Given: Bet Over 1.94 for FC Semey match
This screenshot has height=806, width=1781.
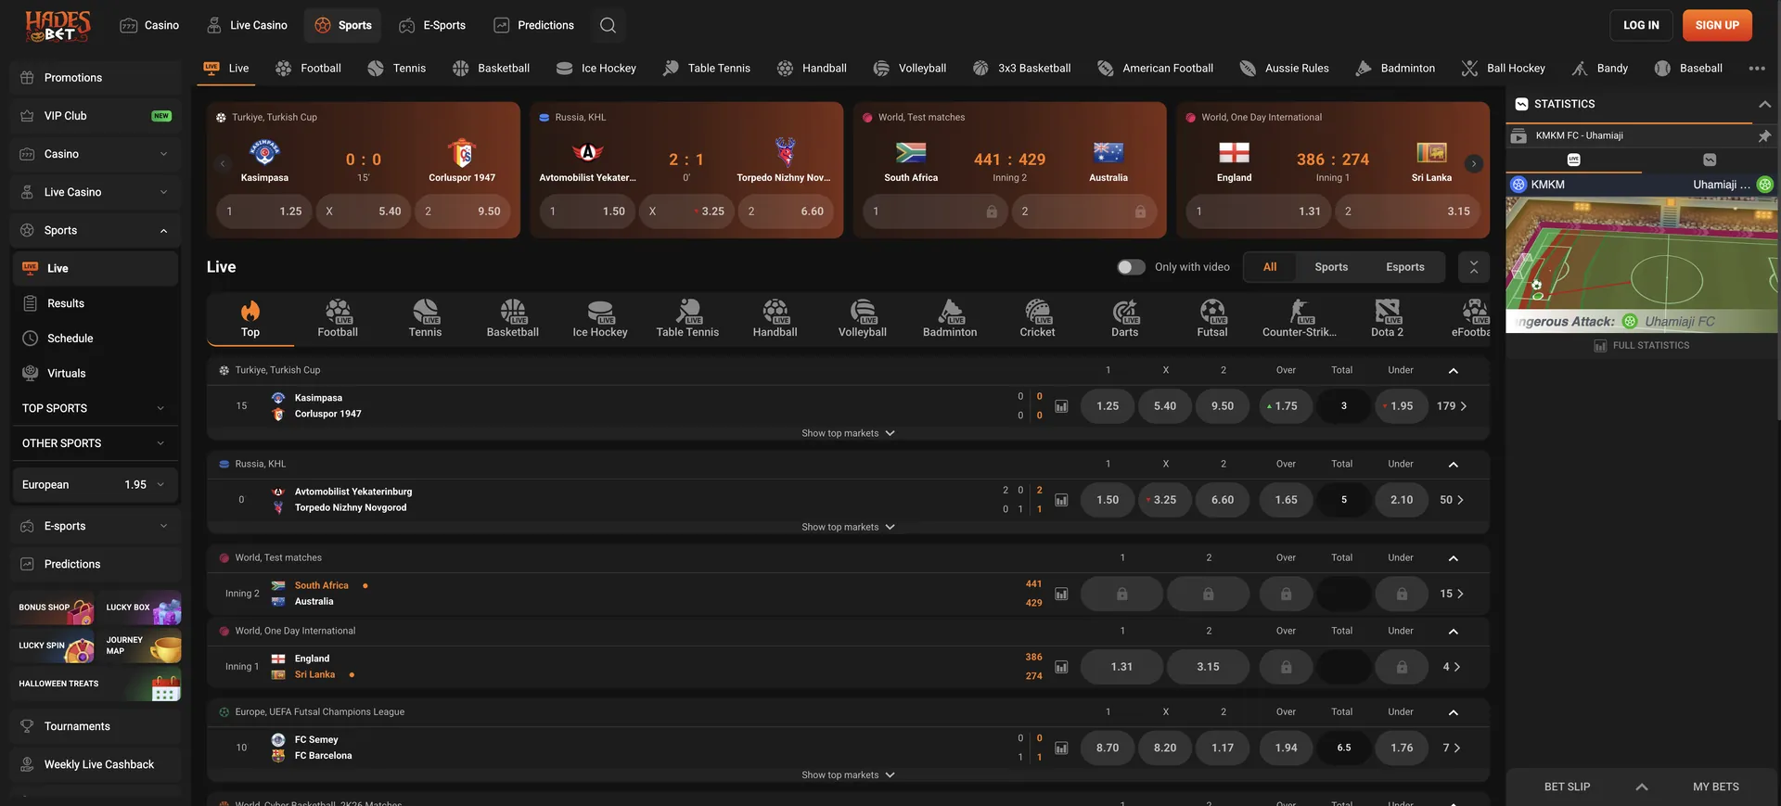Looking at the screenshot, I should click(x=1286, y=748).
